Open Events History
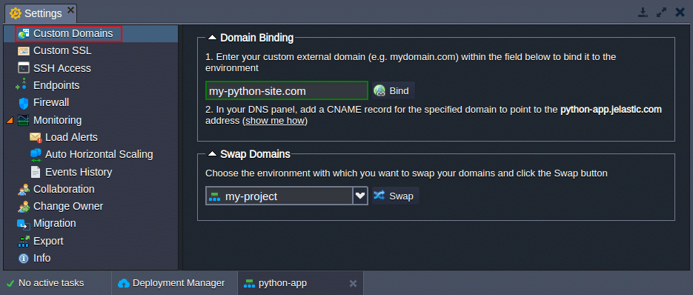Image resolution: width=693 pixels, height=295 pixels. coord(79,172)
